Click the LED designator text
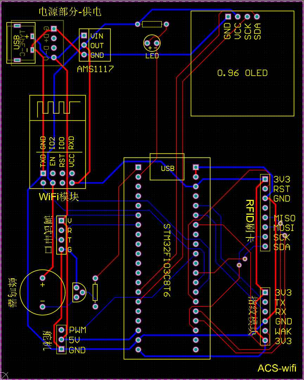 pos(152,56)
